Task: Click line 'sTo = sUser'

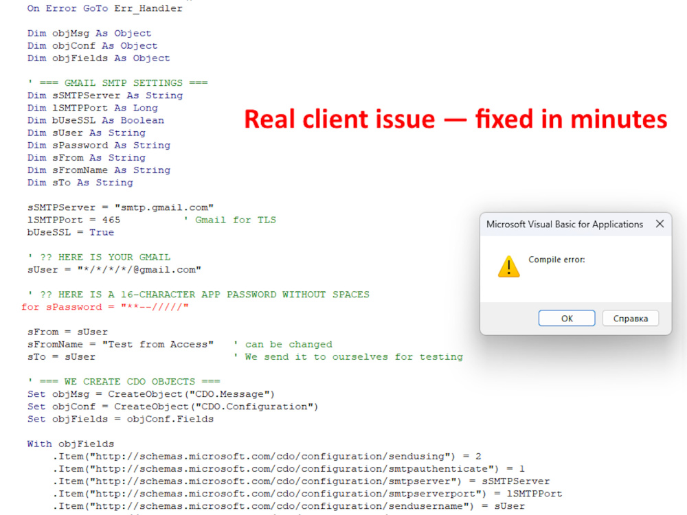Action: [x=61, y=357]
